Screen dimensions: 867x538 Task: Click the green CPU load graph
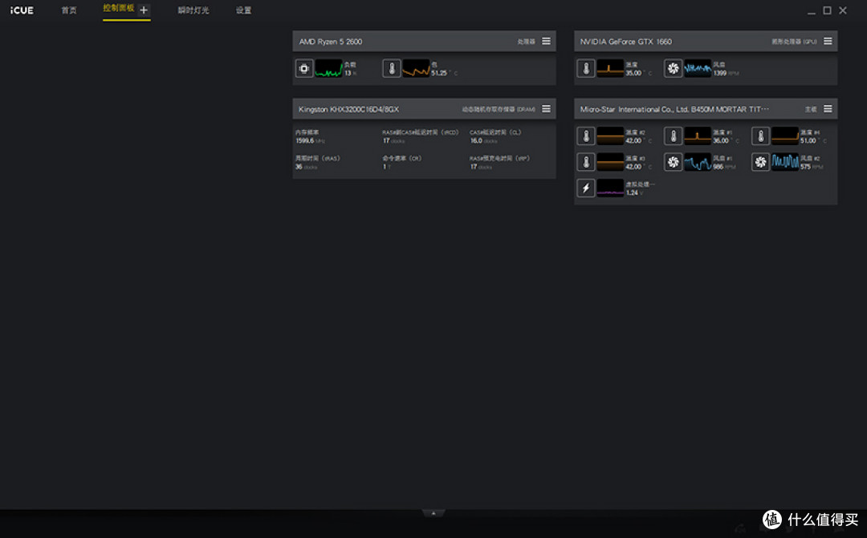328,68
